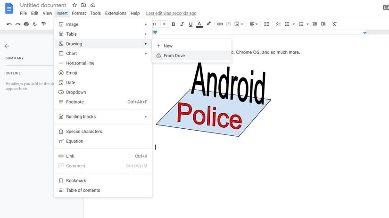Open the Tools menu
The image size is (389, 218).
point(96,13)
